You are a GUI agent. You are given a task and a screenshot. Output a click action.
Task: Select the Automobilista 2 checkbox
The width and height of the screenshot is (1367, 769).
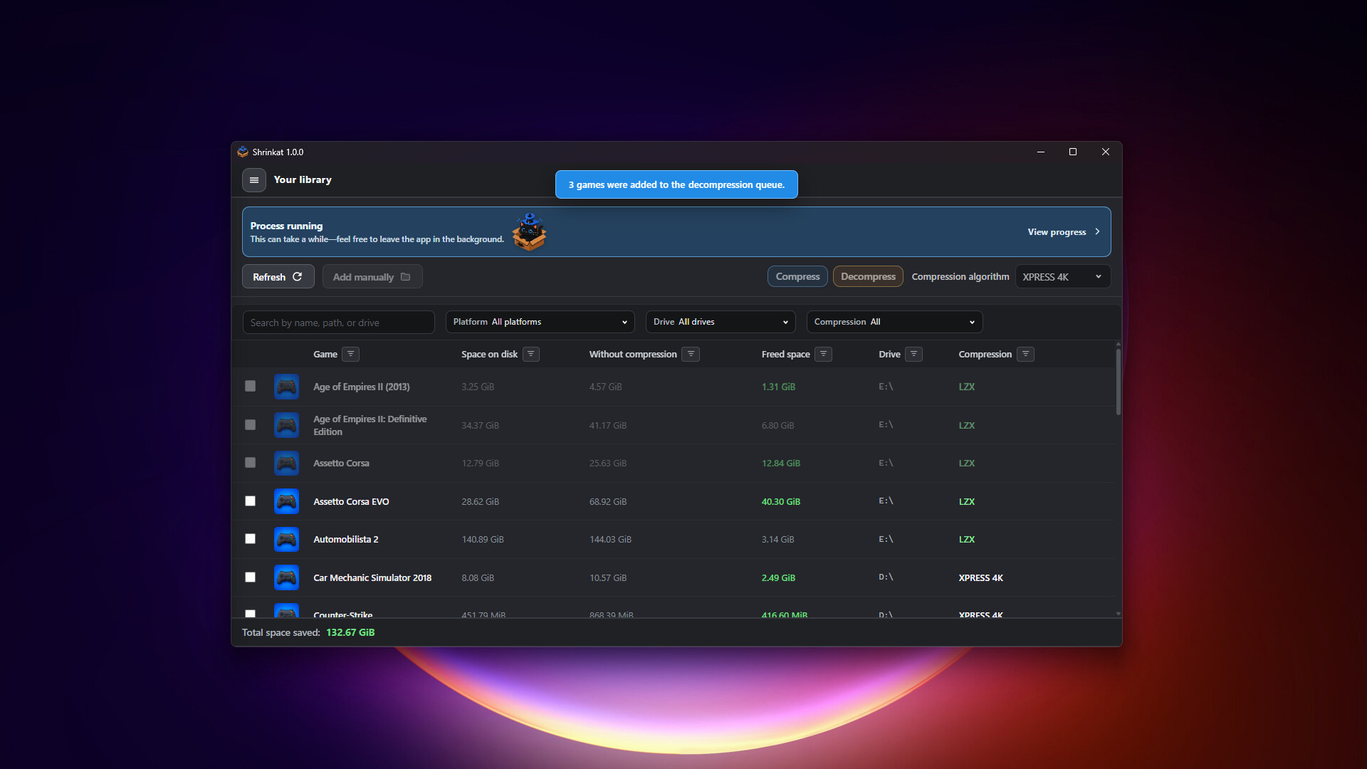(x=250, y=539)
